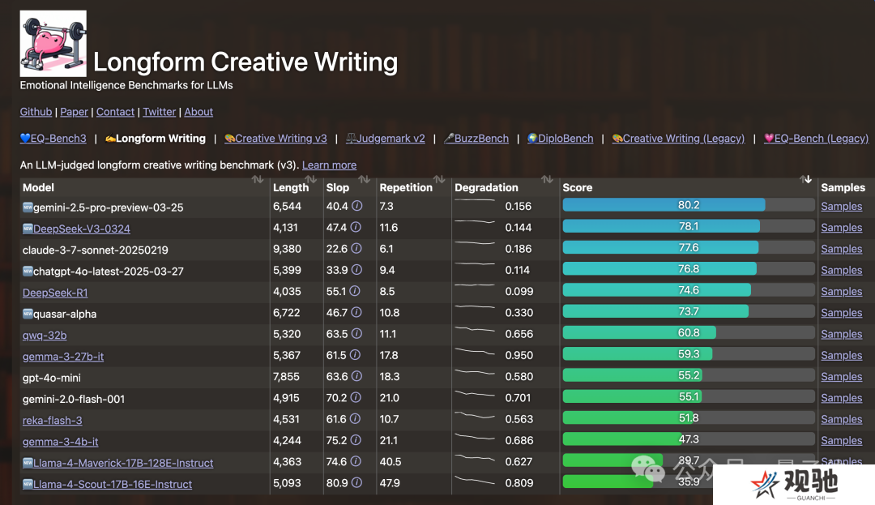The width and height of the screenshot is (875, 505).
Task: View Samples for gpt-4o-mini
Action: pyautogui.click(x=842, y=376)
